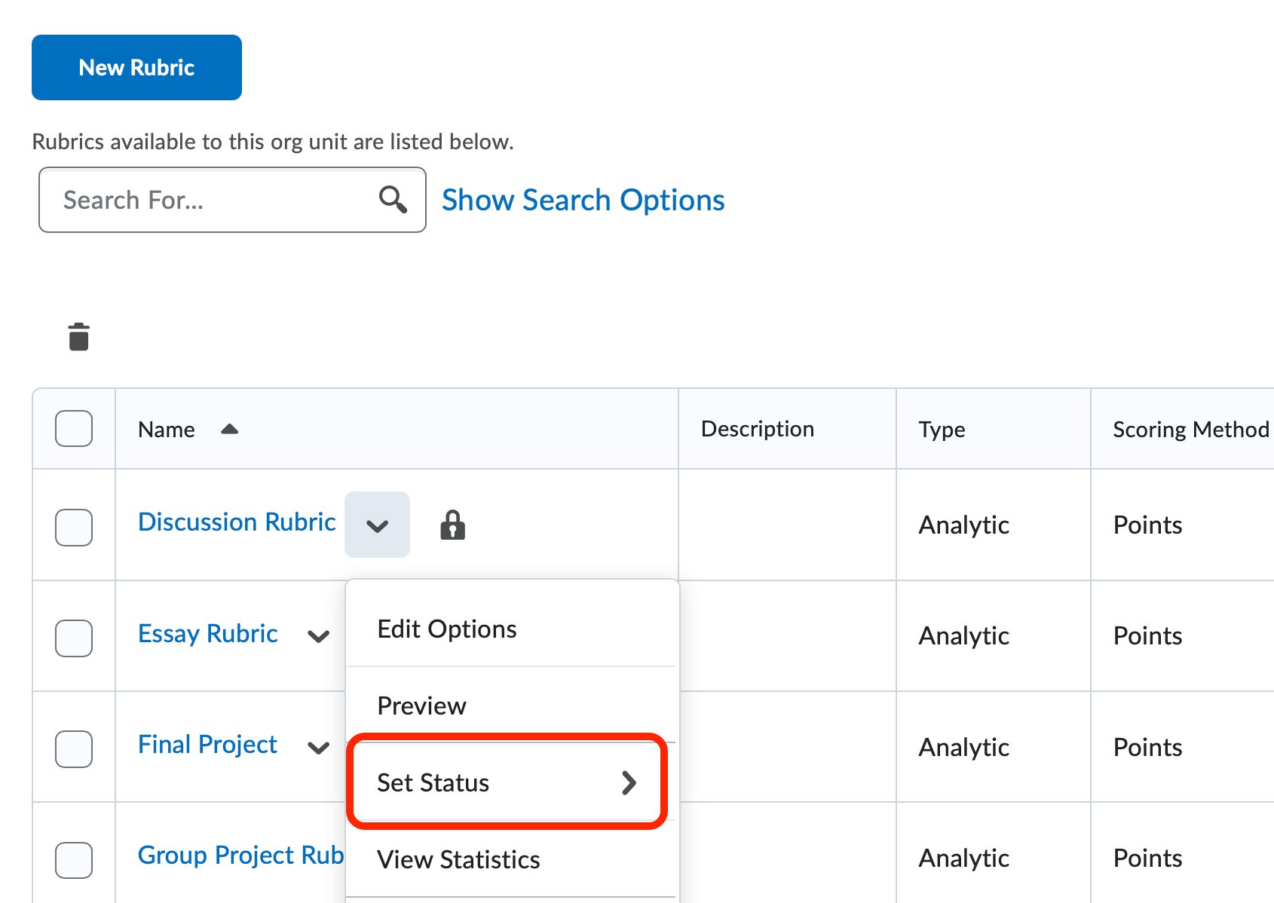
Task: Choose Set Status in the menu
Action: click(433, 782)
